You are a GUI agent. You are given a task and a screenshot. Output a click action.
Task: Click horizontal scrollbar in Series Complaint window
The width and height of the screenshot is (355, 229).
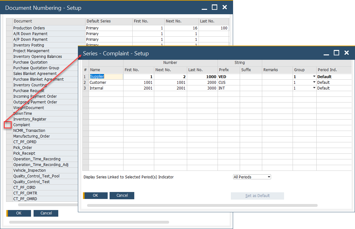coord(202,205)
